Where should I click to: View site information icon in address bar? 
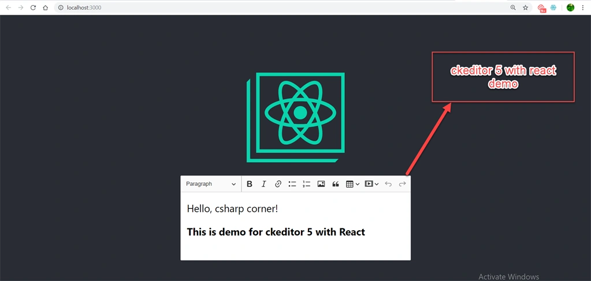(x=61, y=8)
